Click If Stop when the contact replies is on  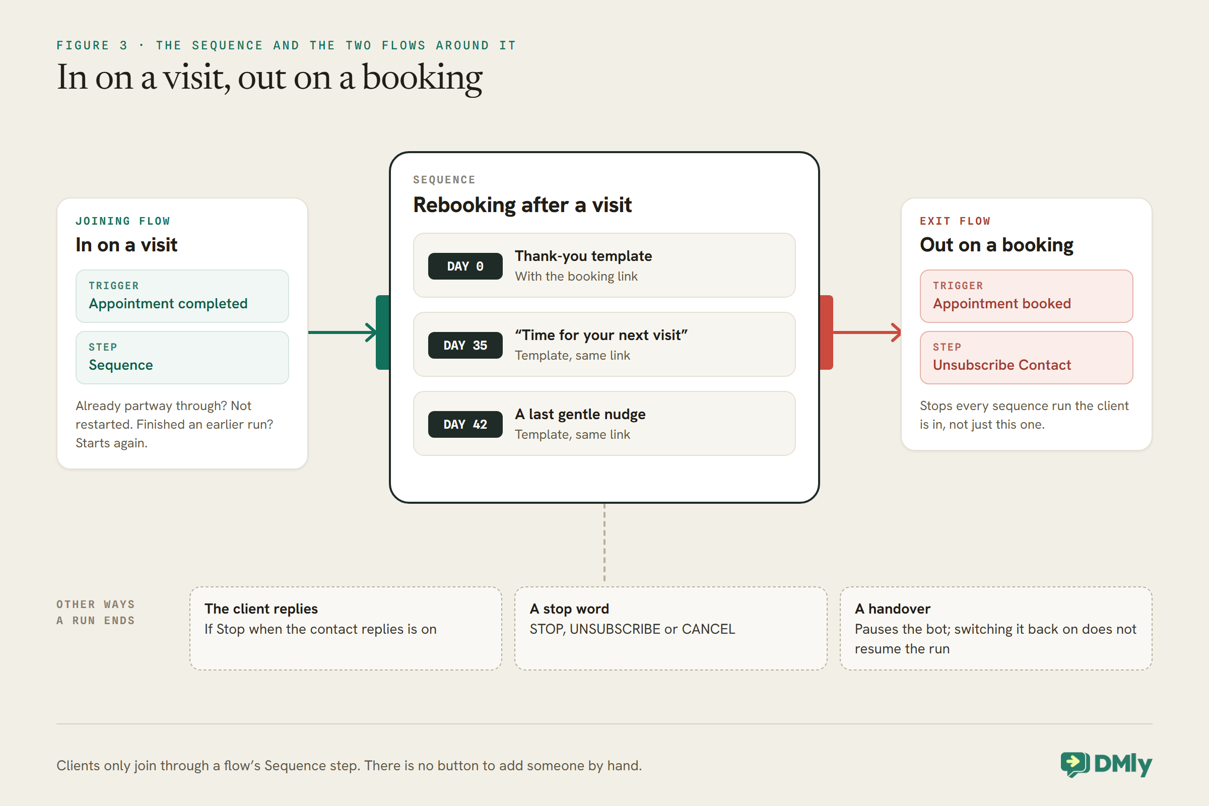click(321, 629)
